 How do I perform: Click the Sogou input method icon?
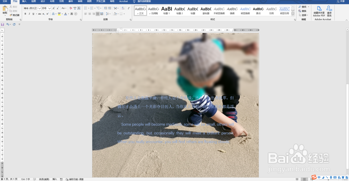pos(314,177)
